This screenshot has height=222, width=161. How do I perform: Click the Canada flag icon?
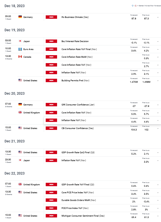point(20,57)
